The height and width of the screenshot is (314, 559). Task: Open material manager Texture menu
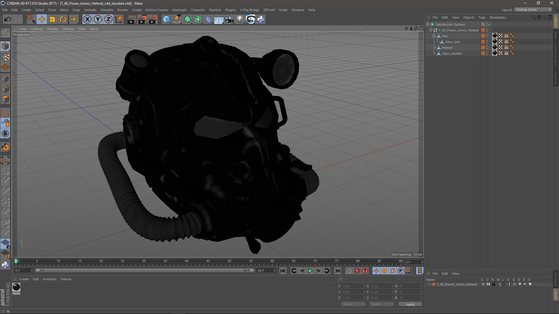66,279
